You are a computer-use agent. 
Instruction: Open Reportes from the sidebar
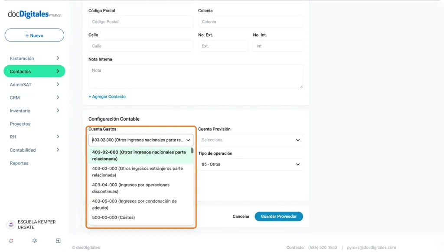[x=19, y=163]
